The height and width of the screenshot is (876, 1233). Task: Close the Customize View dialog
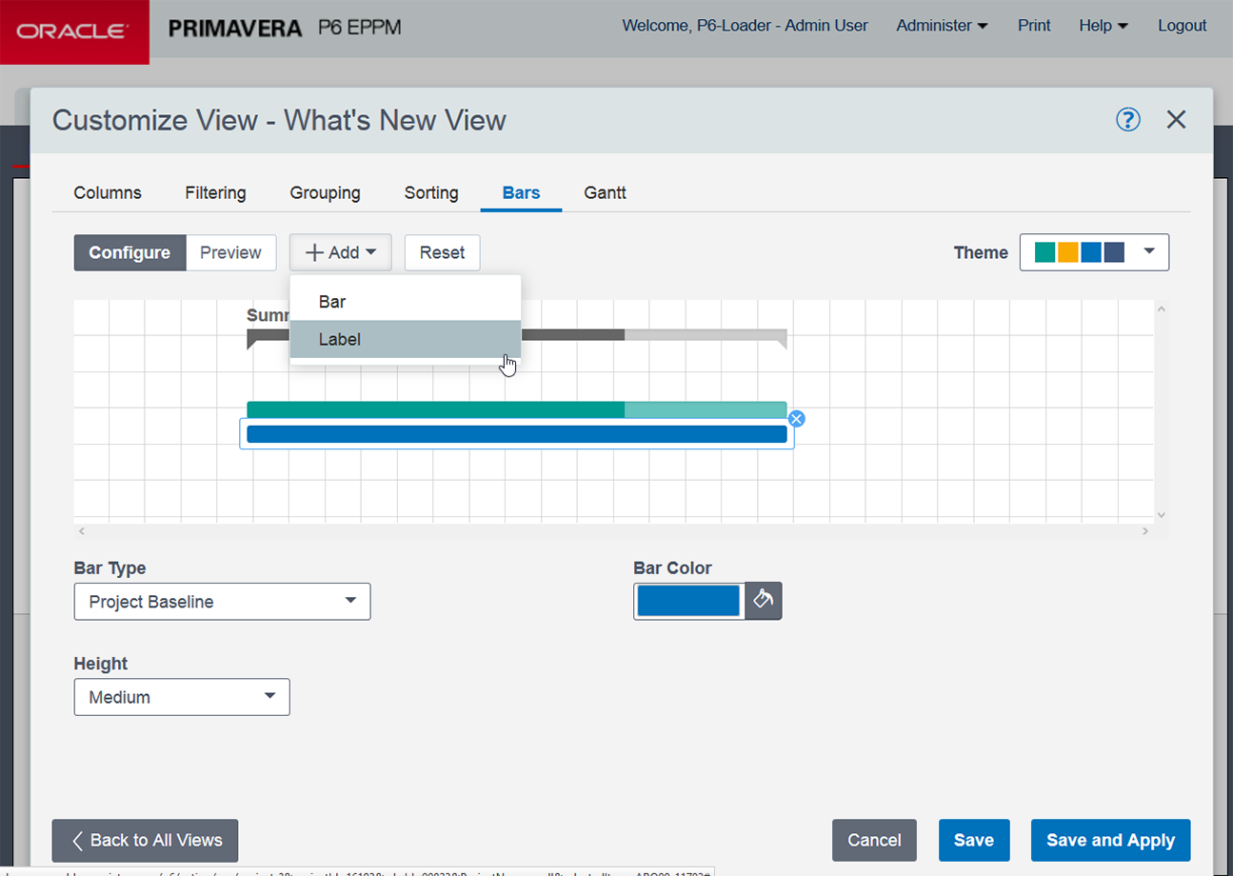(x=1176, y=119)
